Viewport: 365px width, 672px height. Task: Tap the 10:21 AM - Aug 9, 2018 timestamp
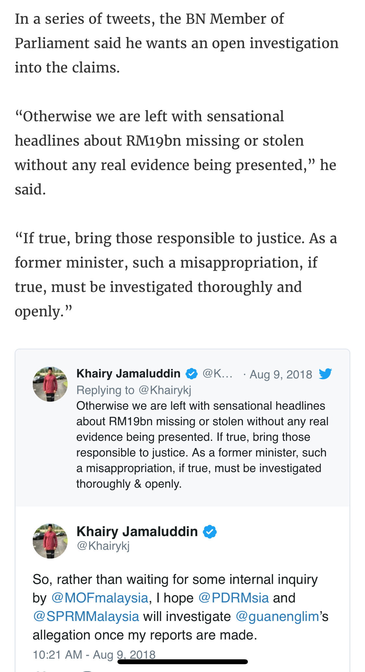[94, 654]
